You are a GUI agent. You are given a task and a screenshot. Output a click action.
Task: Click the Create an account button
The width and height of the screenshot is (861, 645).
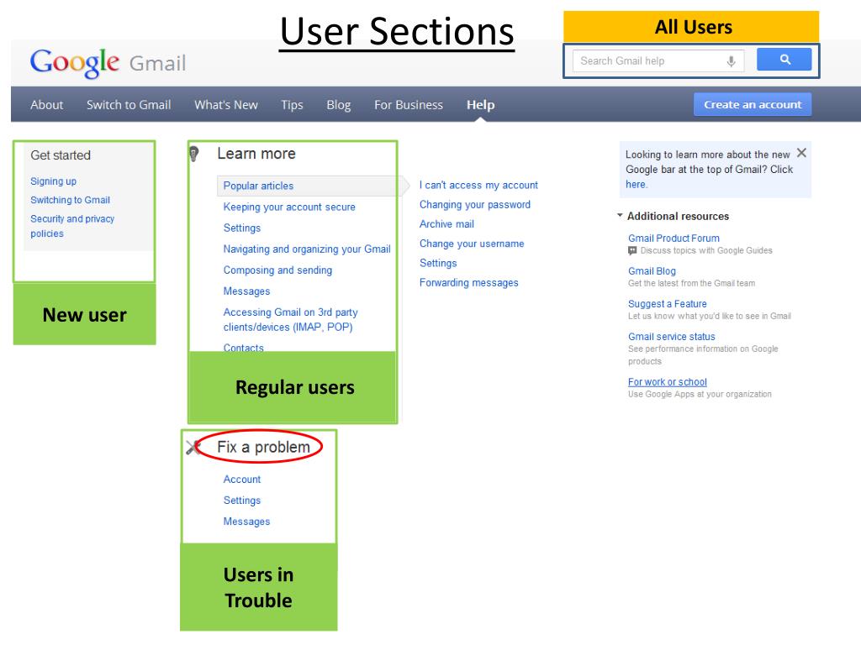[x=753, y=104]
